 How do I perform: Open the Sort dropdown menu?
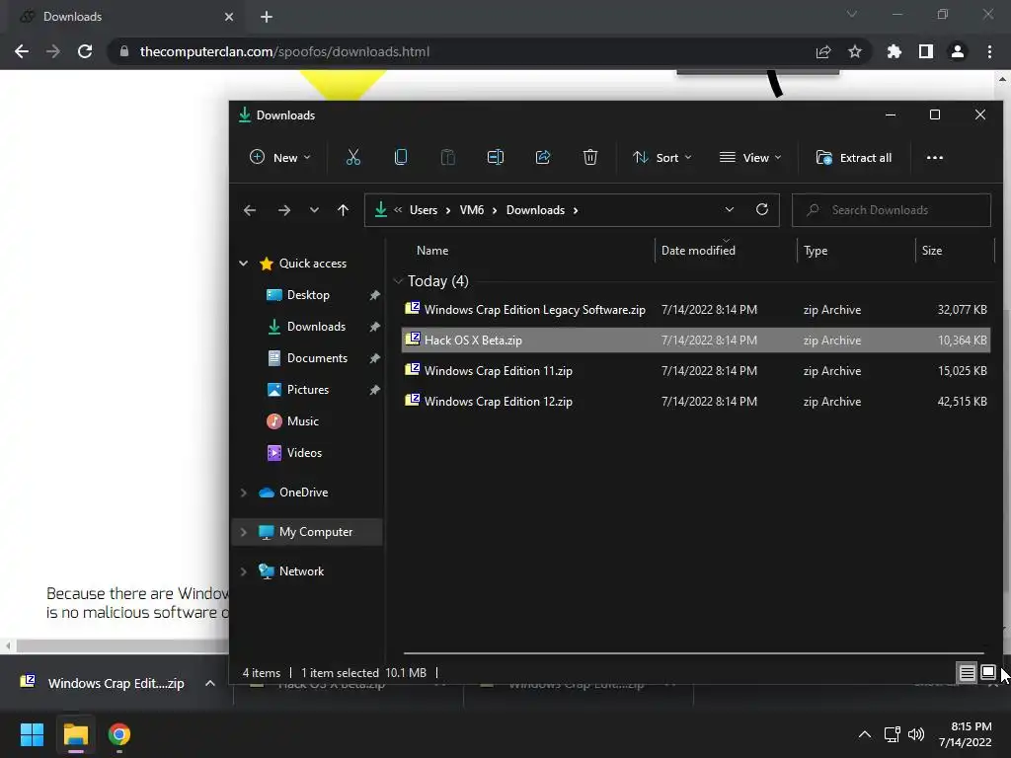(x=662, y=157)
